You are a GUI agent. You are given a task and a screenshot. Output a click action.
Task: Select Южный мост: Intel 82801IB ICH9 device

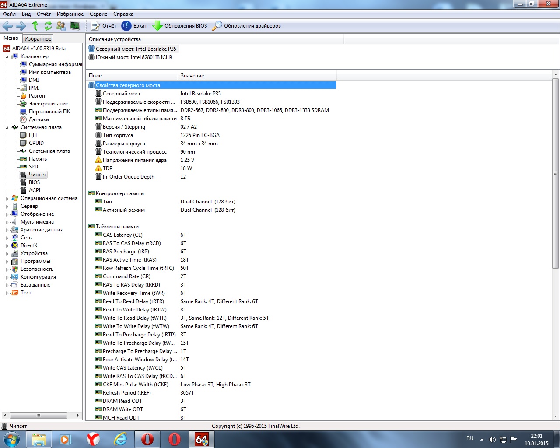tap(134, 57)
